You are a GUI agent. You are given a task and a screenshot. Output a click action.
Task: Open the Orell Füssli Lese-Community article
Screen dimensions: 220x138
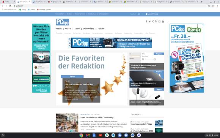coord(97,117)
